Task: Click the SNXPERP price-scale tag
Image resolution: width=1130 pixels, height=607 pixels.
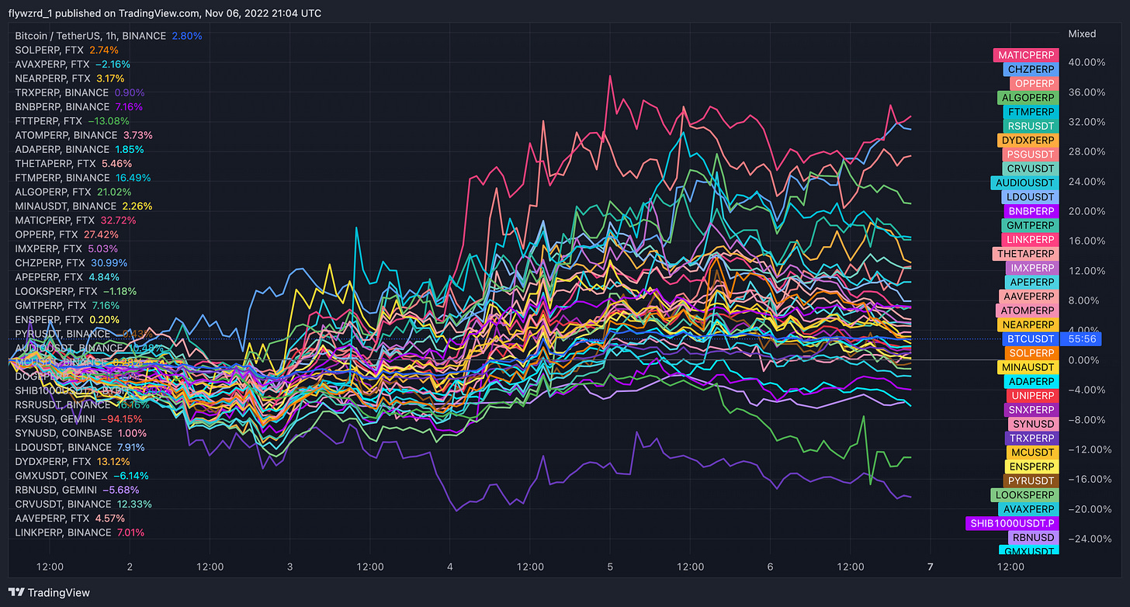Action: click(x=1031, y=410)
